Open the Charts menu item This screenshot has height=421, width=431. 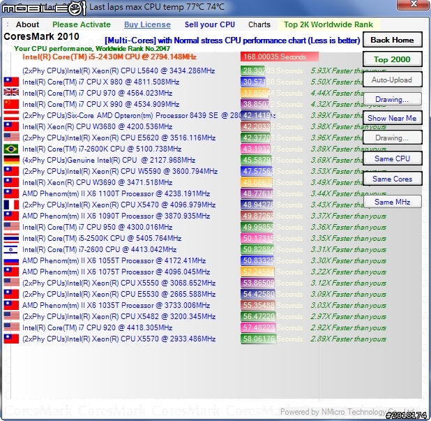pyautogui.click(x=259, y=24)
